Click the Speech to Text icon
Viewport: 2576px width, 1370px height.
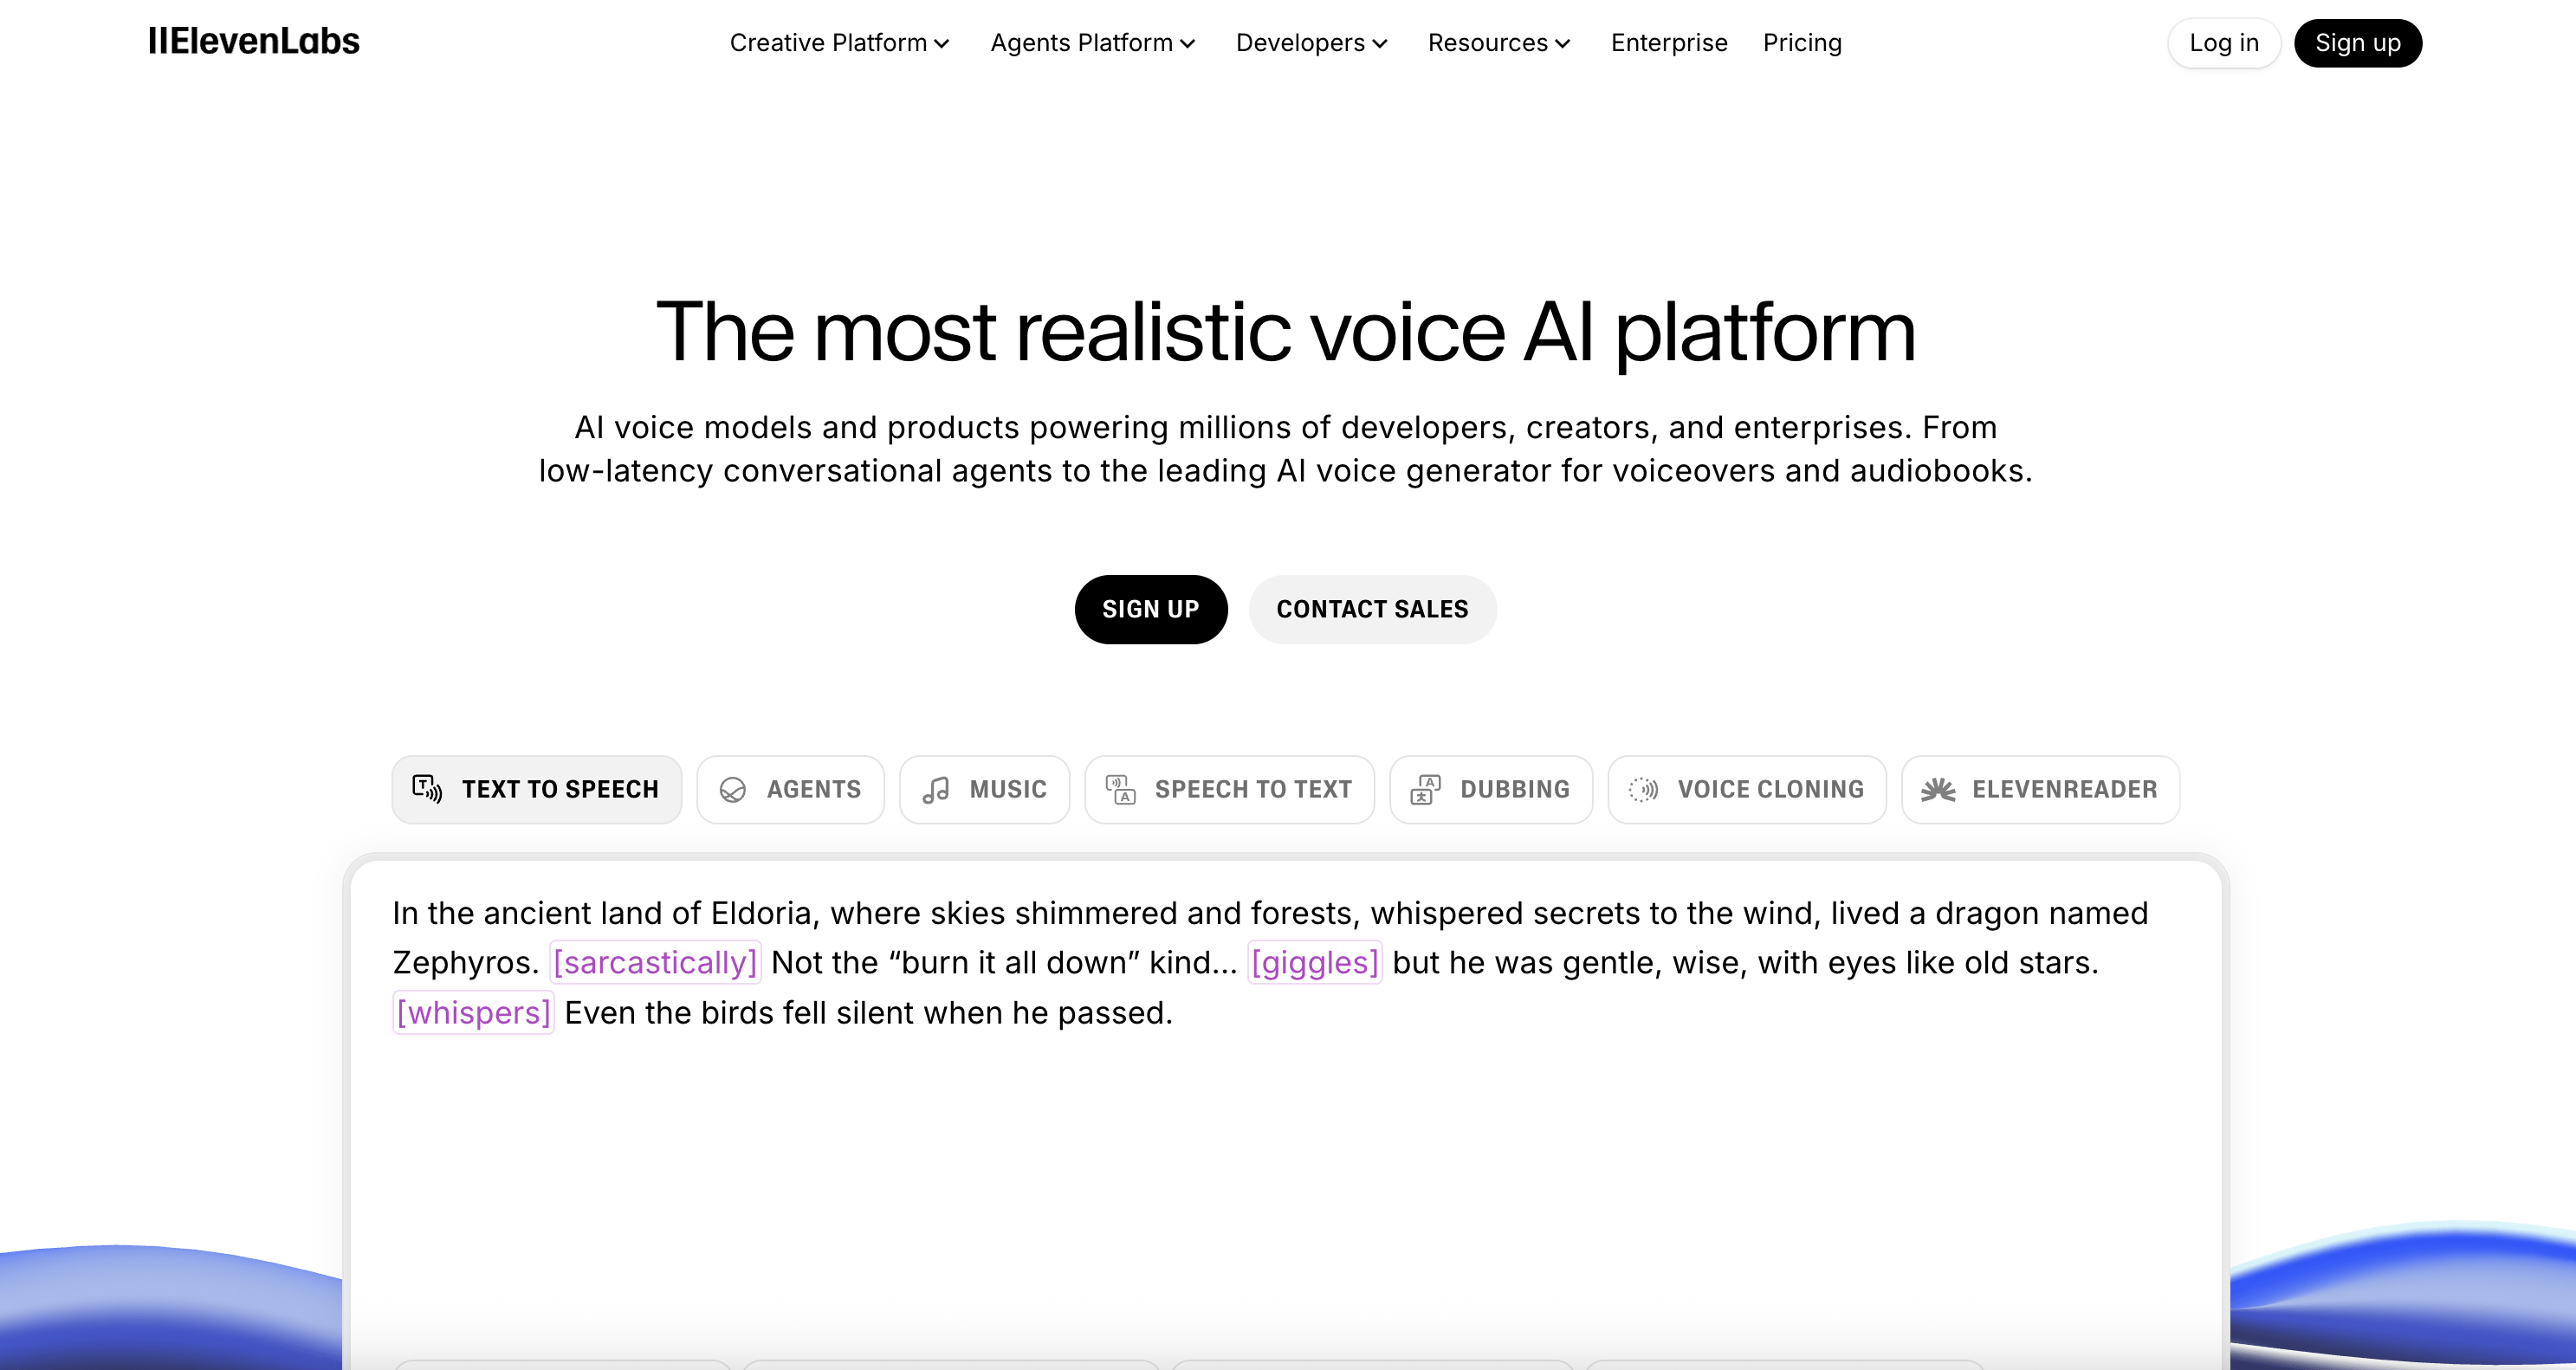tap(1120, 789)
